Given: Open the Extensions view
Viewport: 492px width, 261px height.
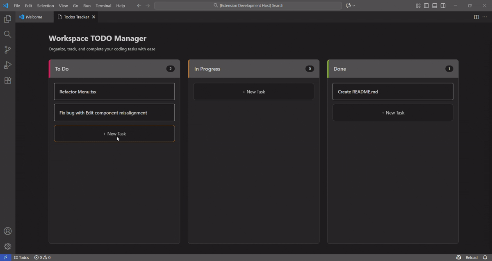Looking at the screenshot, I should point(7,81).
